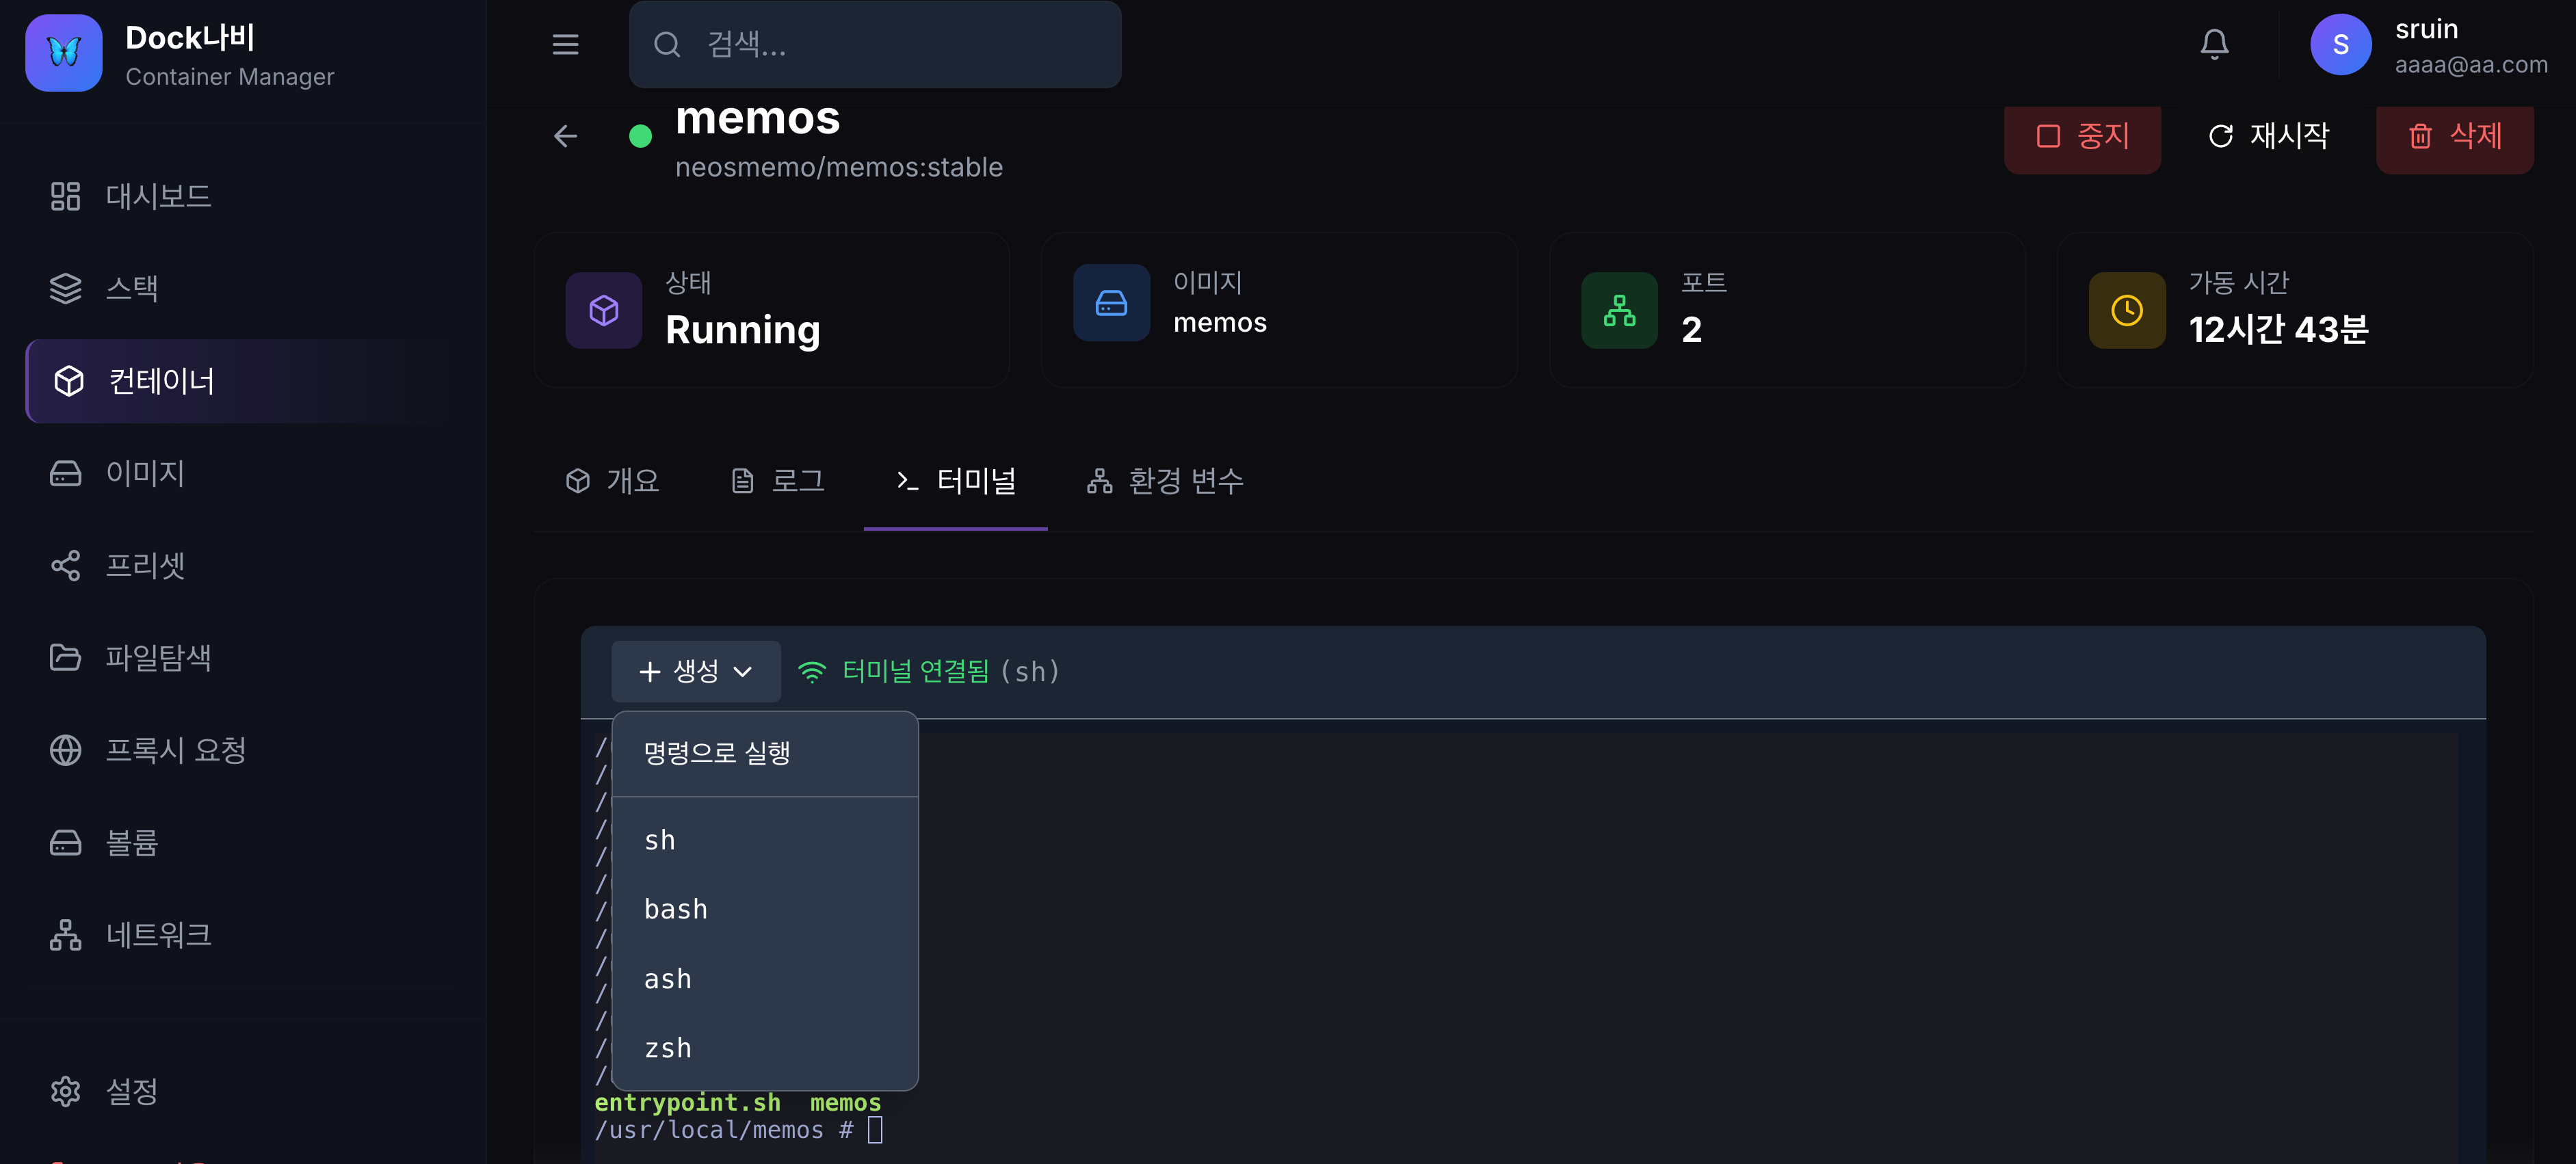The height and width of the screenshot is (1164, 2576).
Task: Open the 대시보드 sidebar icon
Action: (x=65, y=196)
